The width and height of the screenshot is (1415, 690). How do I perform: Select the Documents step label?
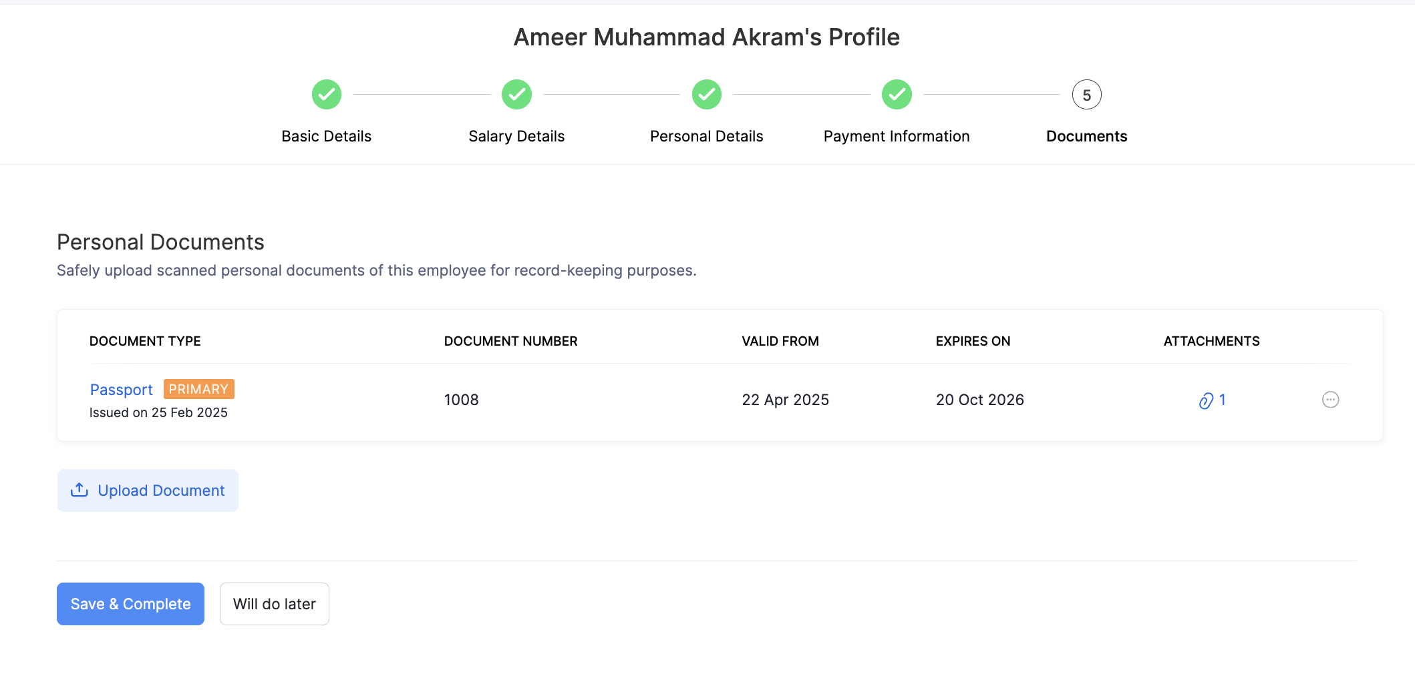pos(1086,136)
